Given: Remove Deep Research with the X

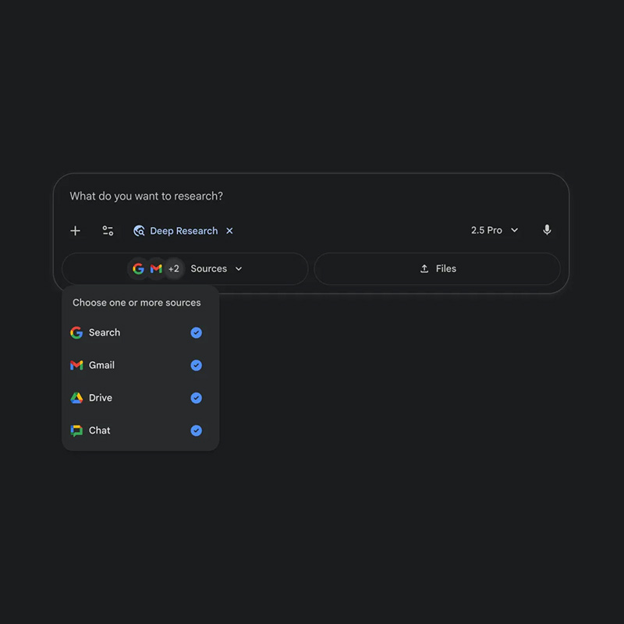Looking at the screenshot, I should 229,231.
